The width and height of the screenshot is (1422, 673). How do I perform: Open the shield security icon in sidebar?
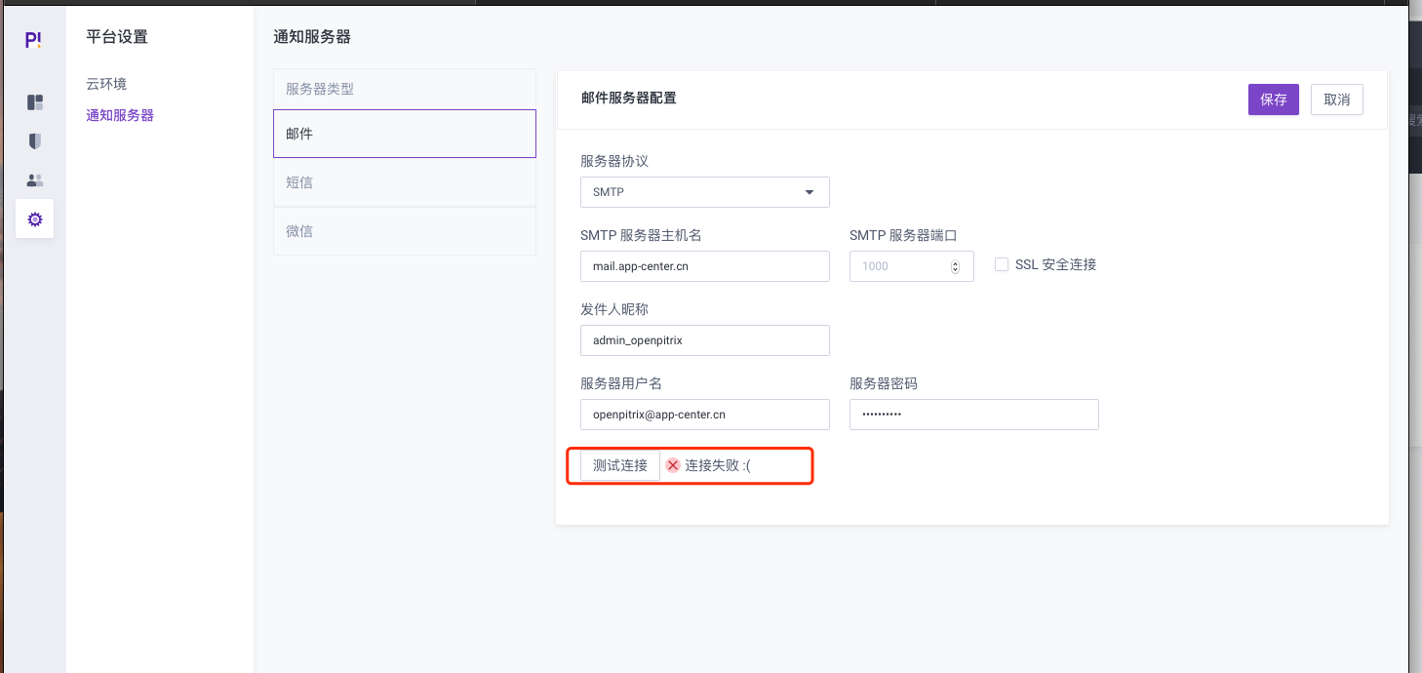pyautogui.click(x=35, y=141)
